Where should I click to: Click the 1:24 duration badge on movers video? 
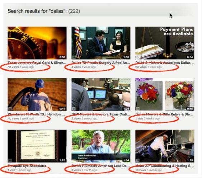click(126, 109)
